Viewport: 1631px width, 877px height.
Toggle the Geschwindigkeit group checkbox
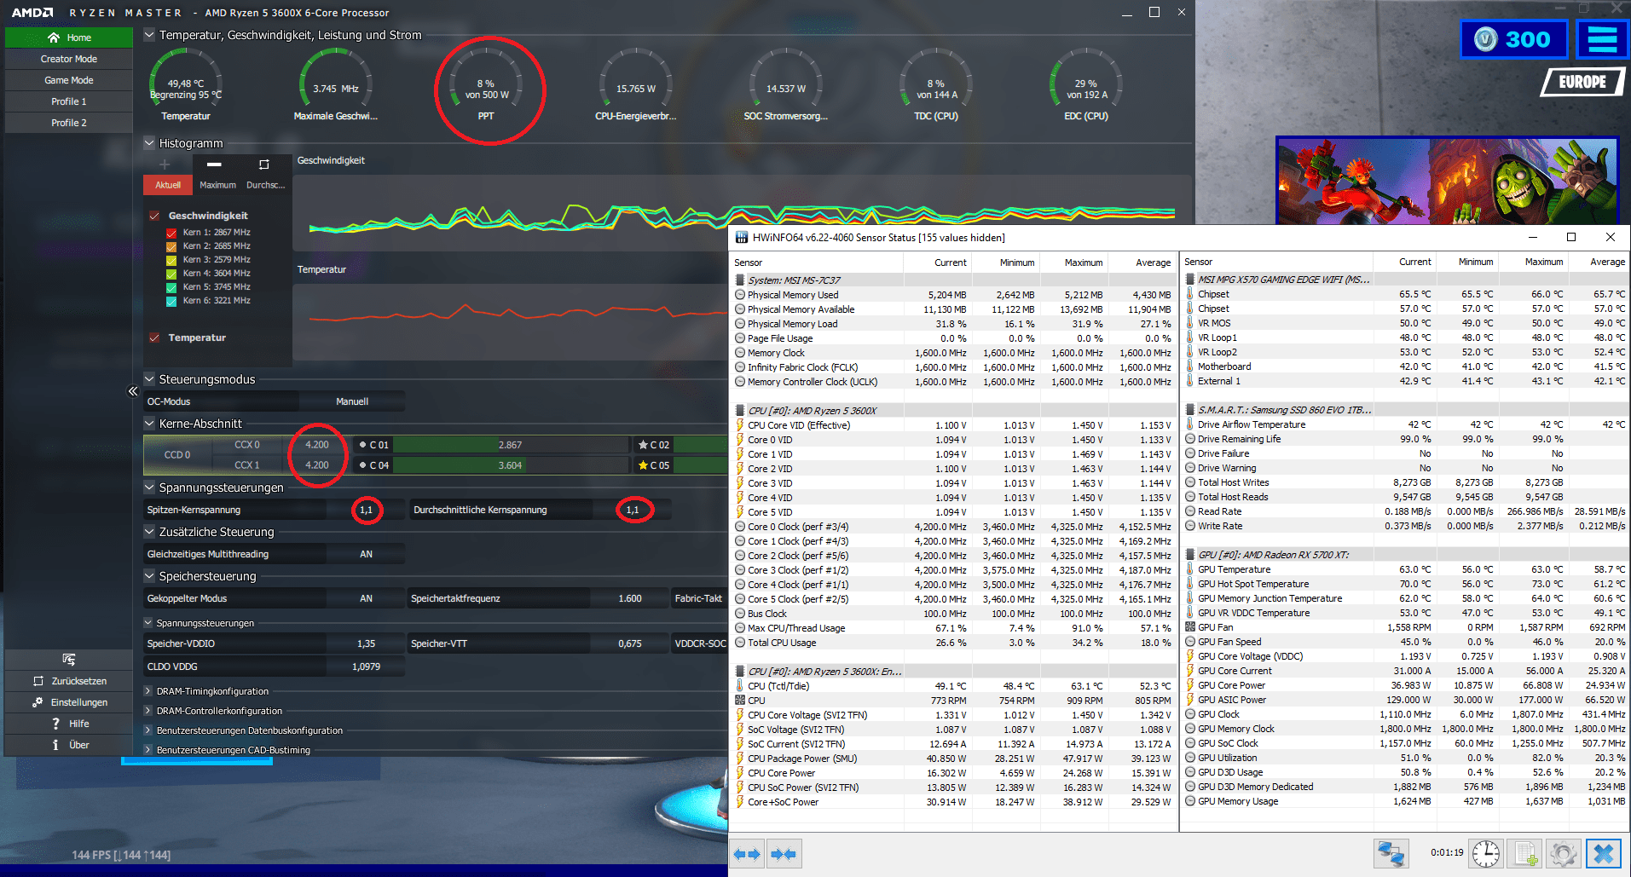[154, 216]
